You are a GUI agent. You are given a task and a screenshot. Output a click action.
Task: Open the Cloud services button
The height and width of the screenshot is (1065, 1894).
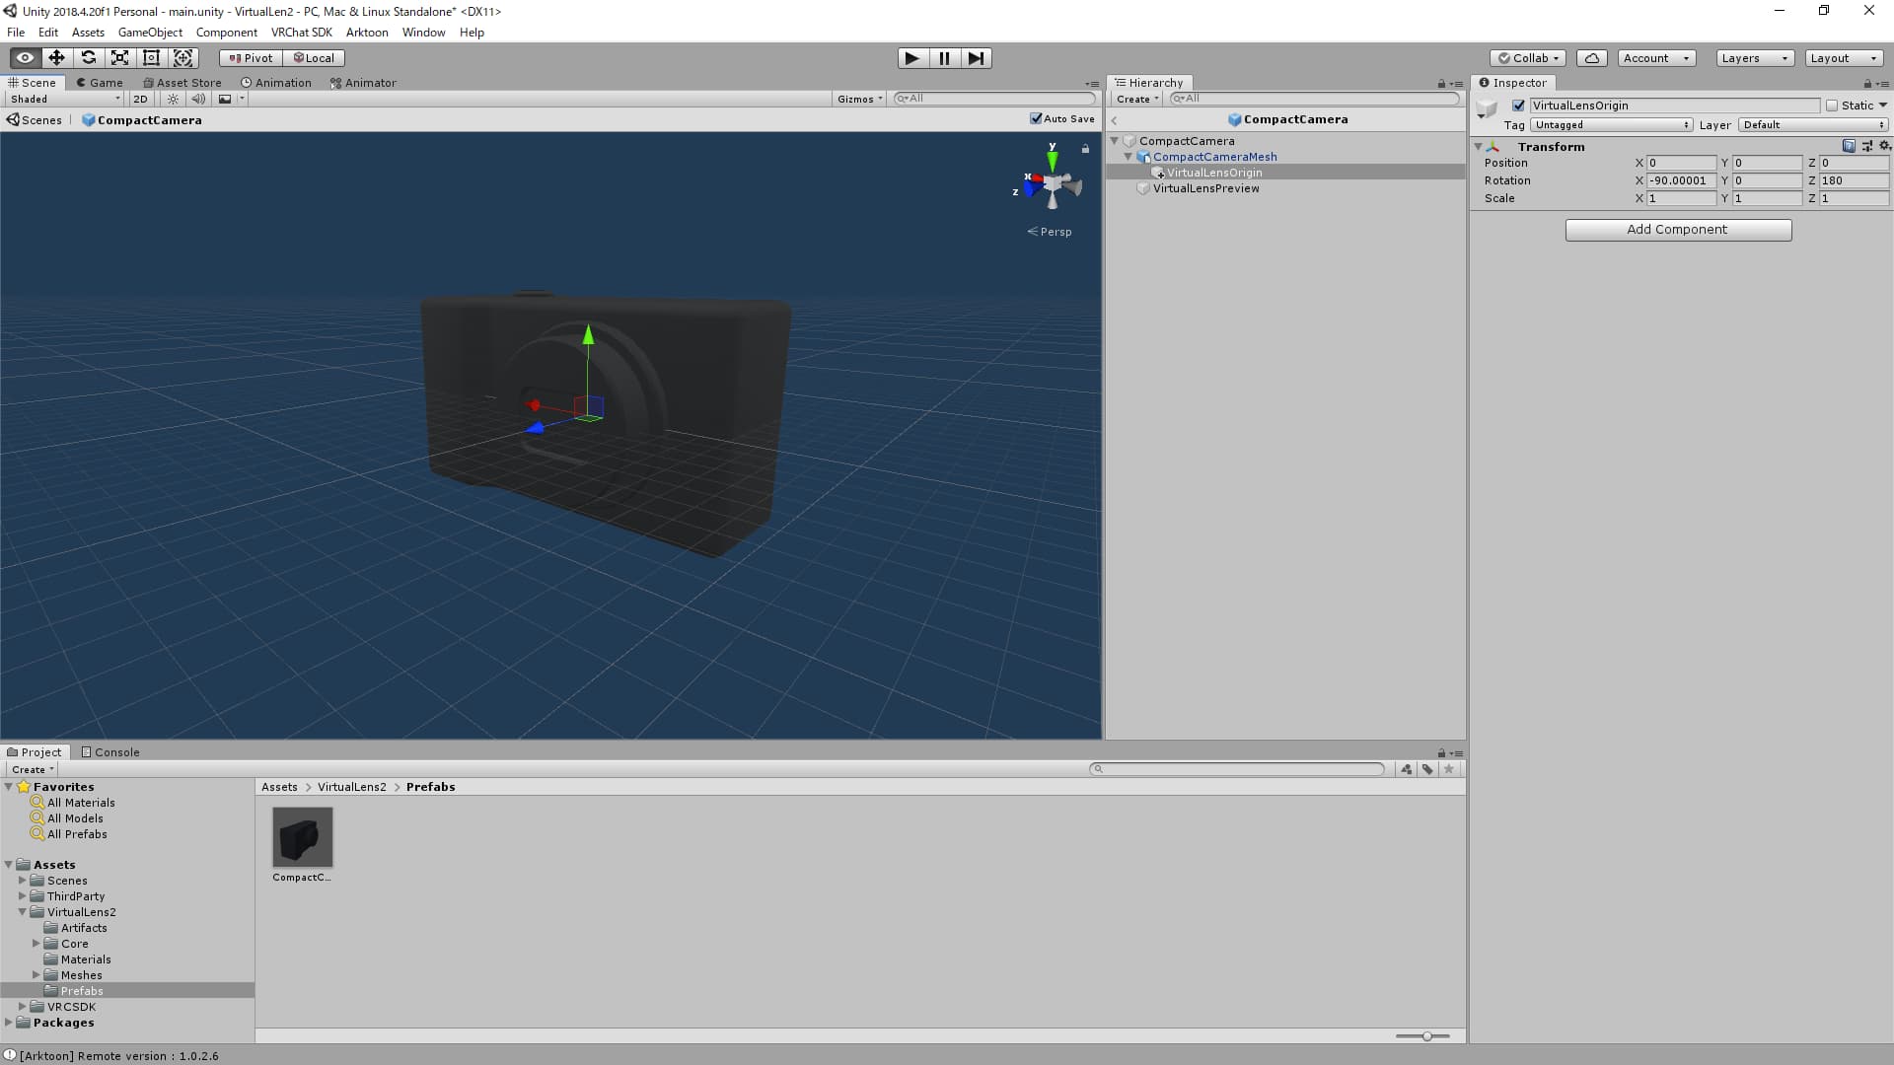(x=1591, y=58)
